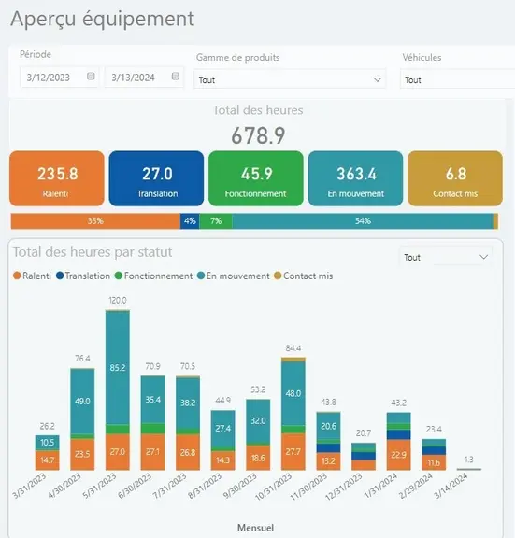Click the 120.0 total label above tallest bar
The width and height of the screenshot is (515, 538).
[x=118, y=300]
